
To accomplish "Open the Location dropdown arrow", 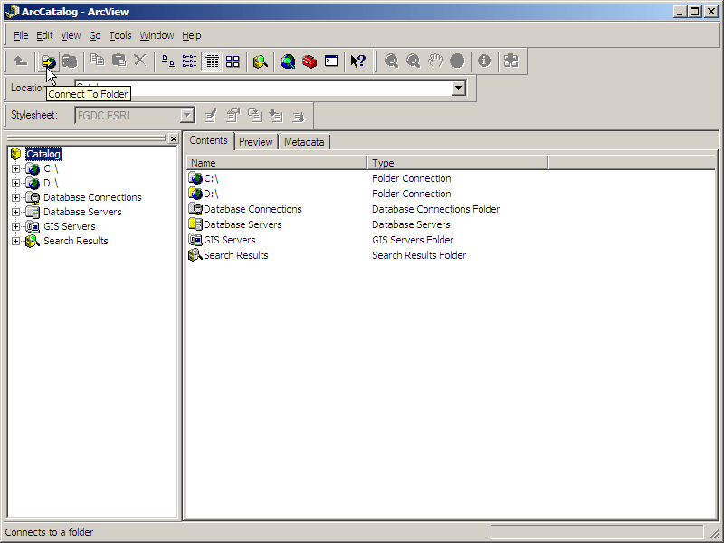I will tap(459, 88).
